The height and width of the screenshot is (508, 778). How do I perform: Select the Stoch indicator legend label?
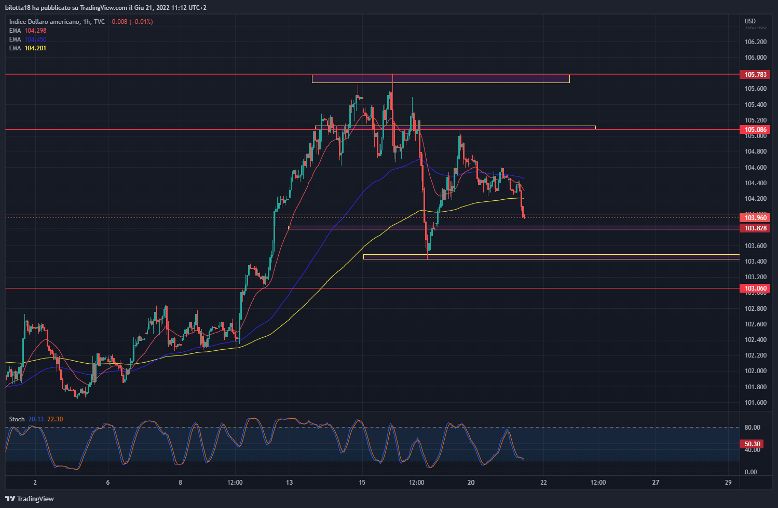click(x=17, y=419)
